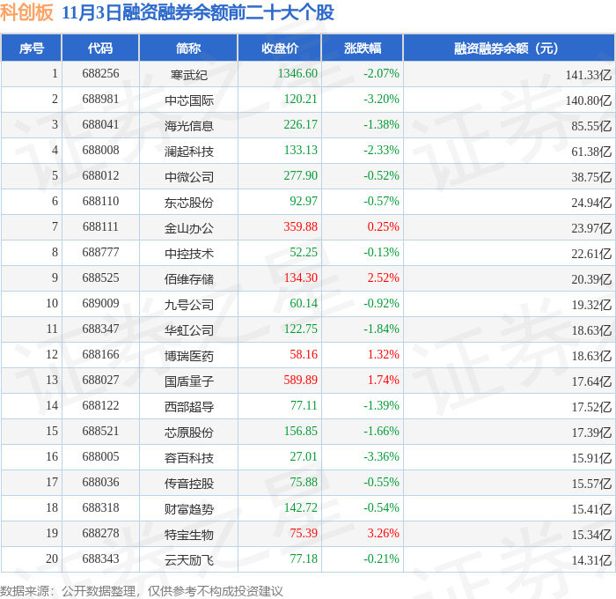Click closing price 1346.60

point(297,73)
